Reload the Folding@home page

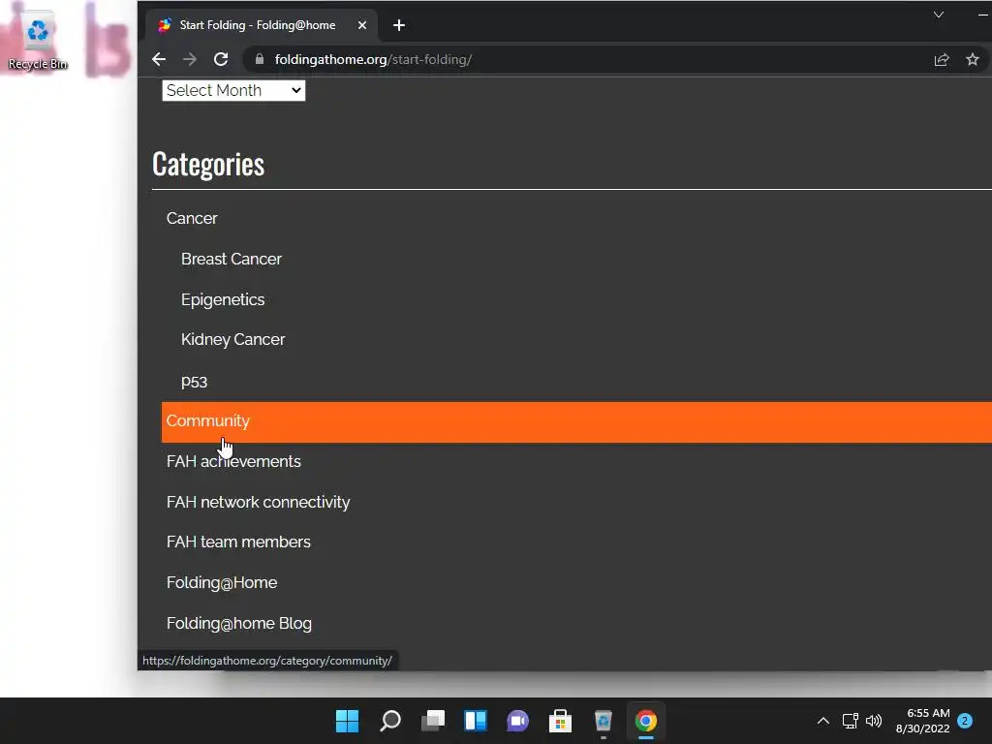pos(221,59)
